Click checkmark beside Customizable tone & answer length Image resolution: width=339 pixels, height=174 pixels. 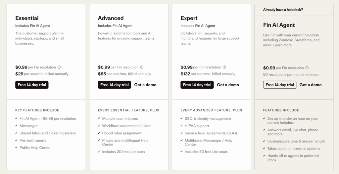click(x=265, y=141)
